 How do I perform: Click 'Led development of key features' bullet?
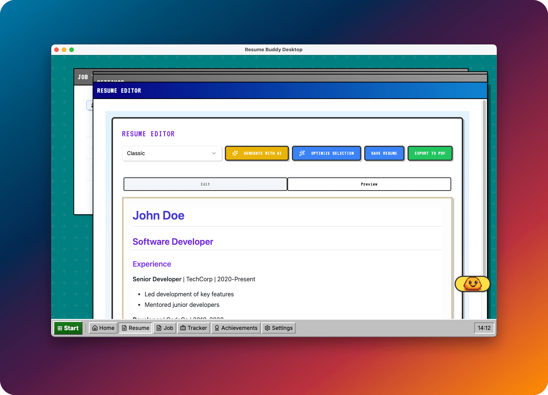click(x=189, y=294)
